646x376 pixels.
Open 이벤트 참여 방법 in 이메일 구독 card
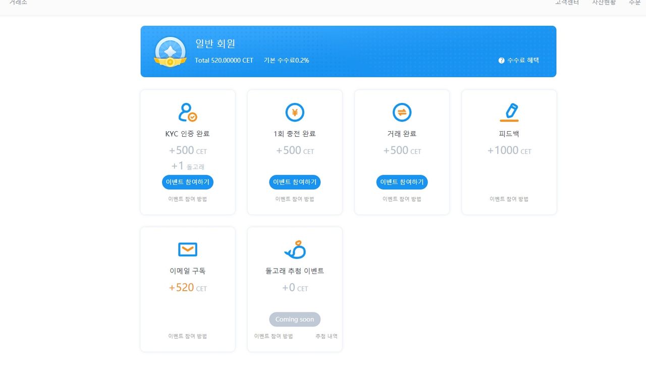click(188, 336)
